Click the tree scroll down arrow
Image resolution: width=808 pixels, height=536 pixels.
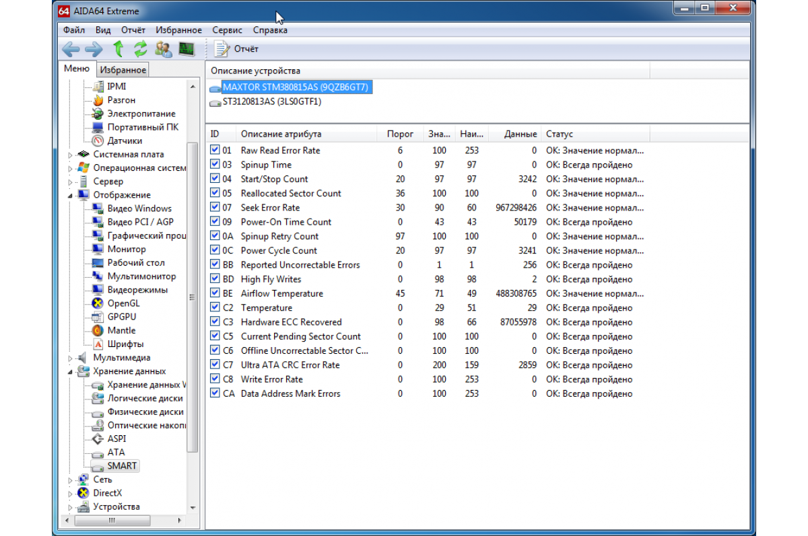point(193,508)
